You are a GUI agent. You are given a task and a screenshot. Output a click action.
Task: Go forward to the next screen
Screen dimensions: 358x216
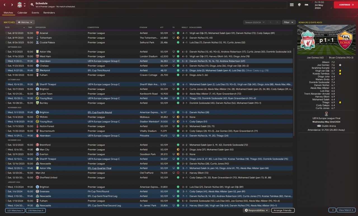[x=12, y=5]
